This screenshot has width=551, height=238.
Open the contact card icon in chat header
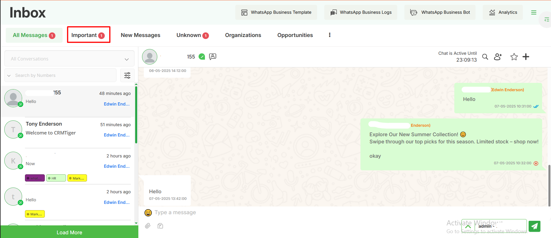pyautogui.click(x=213, y=56)
